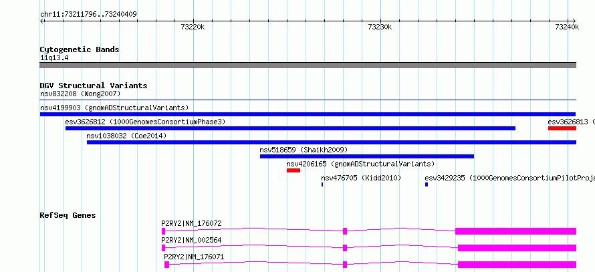The height and width of the screenshot is (272, 595).
Task: Select the large last exon of NM_002564
Action: click(517, 248)
